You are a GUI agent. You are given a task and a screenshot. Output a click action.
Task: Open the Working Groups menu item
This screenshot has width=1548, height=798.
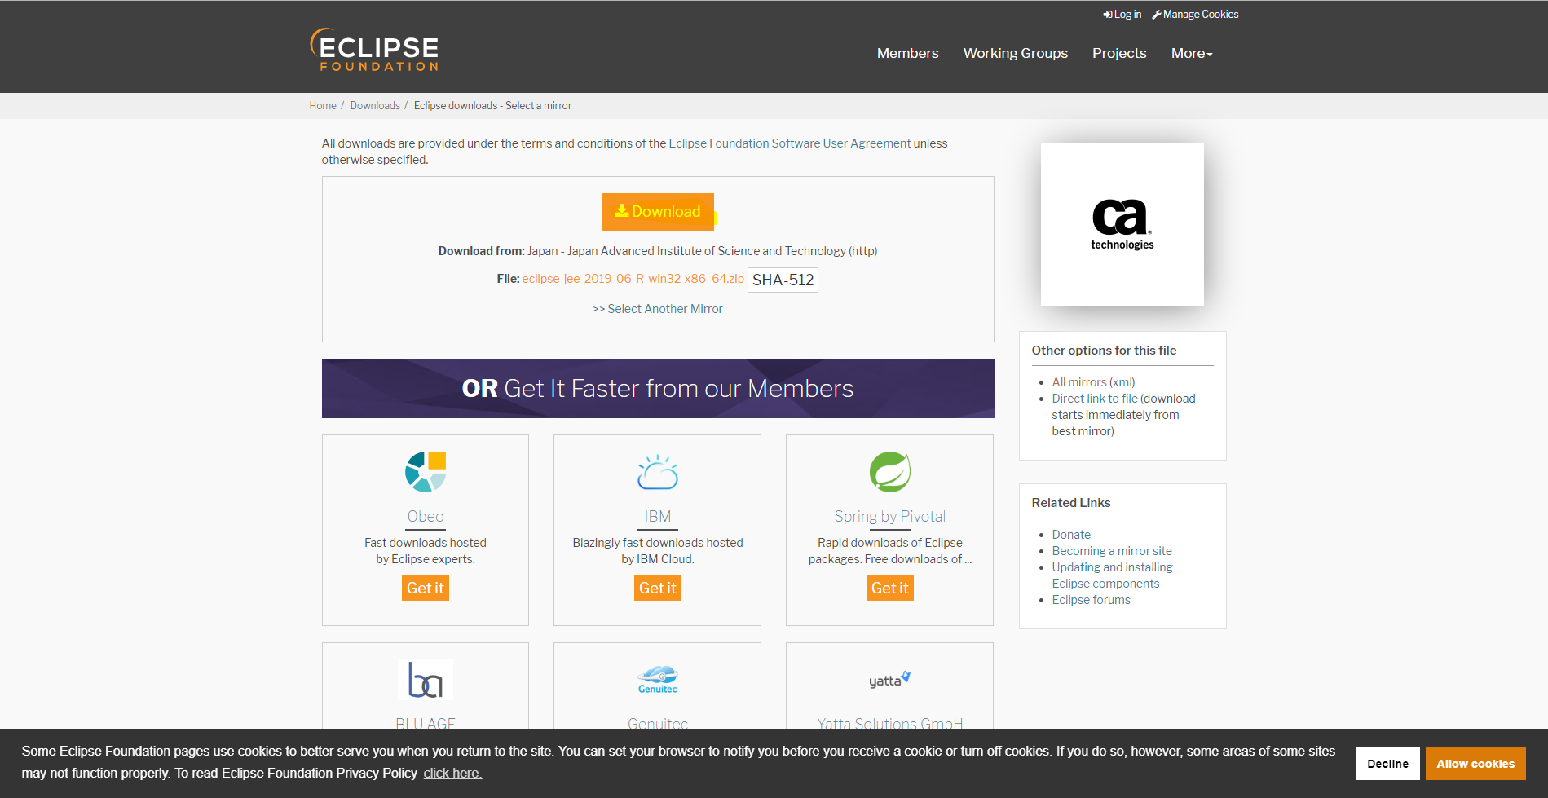pos(1015,53)
